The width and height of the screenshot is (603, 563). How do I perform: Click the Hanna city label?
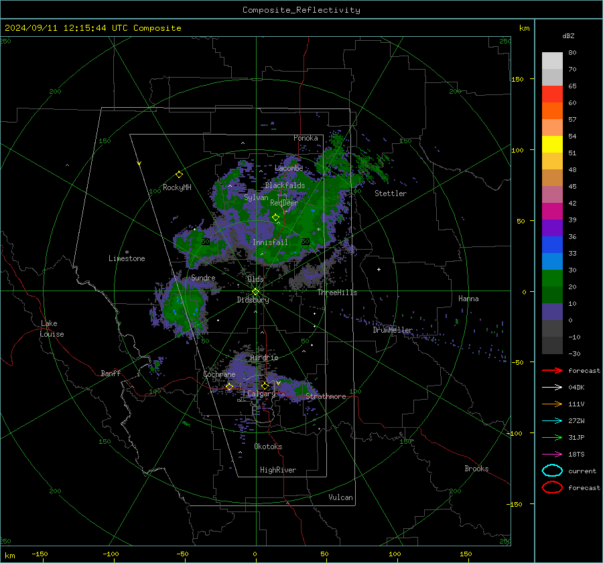(468, 299)
